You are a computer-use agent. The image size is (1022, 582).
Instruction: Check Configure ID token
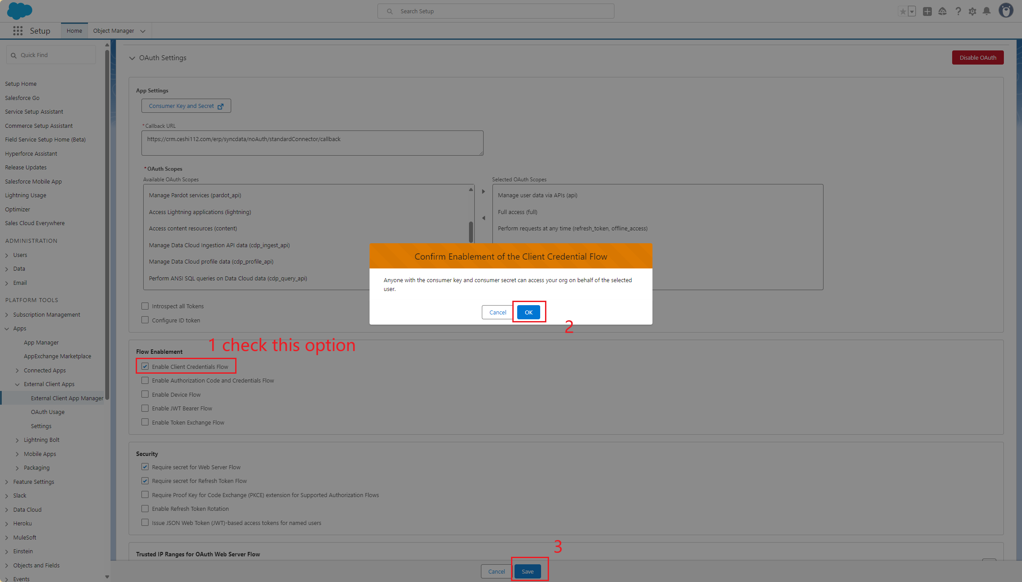(x=145, y=320)
